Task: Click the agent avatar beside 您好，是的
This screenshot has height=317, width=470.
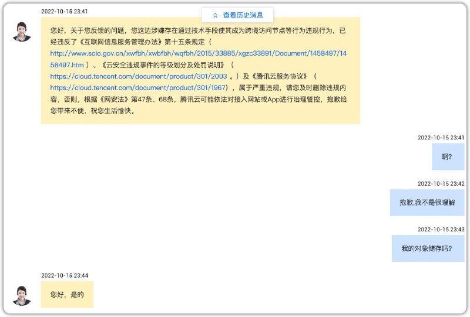Action: pos(22,296)
